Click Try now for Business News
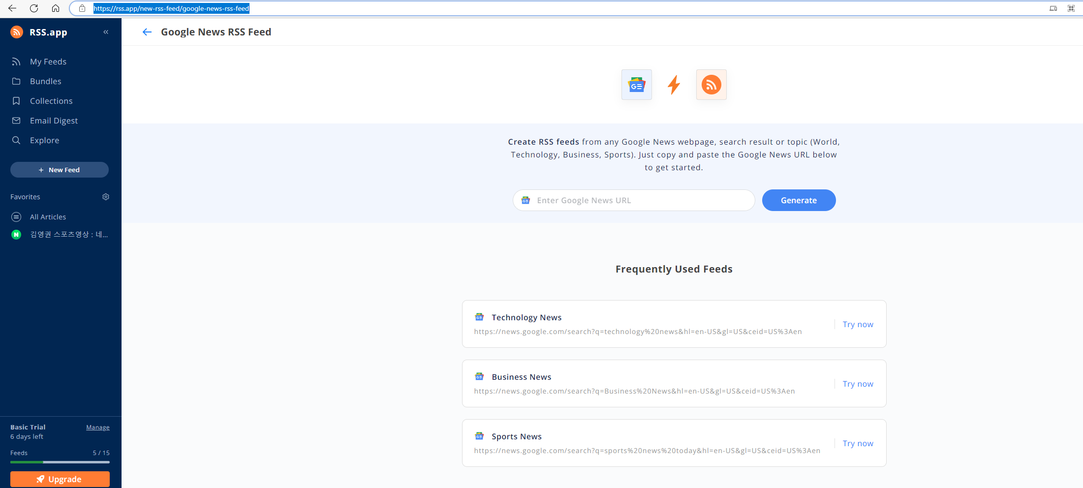Image resolution: width=1083 pixels, height=488 pixels. point(858,384)
